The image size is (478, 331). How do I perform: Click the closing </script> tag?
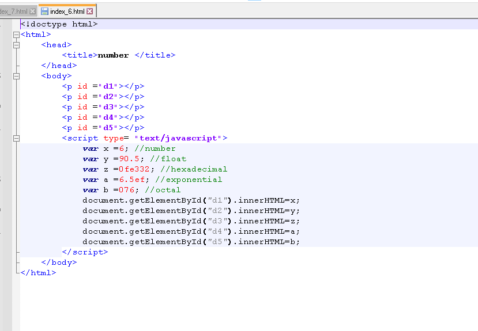(x=85, y=252)
